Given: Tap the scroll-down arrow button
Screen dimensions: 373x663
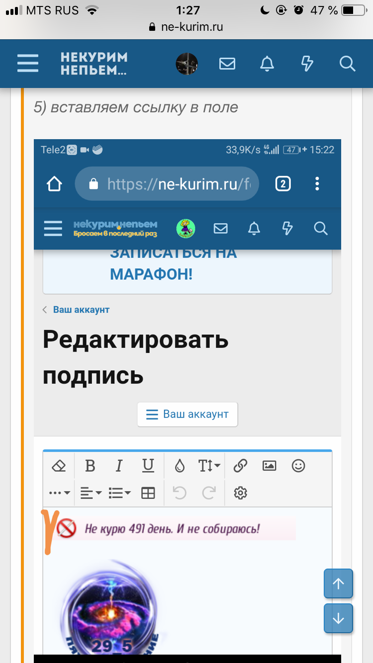Looking at the screenshot, I should click(338, 618).
